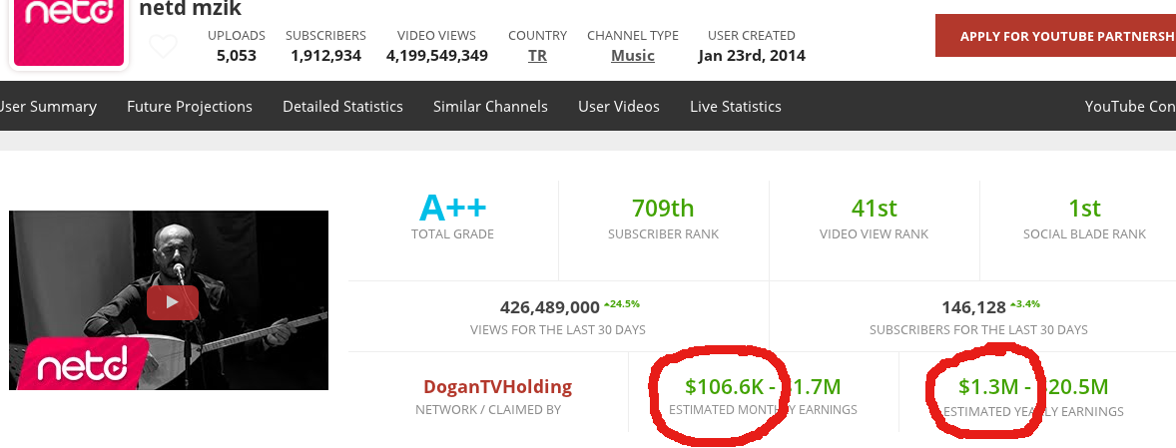Click the netd mzik channel title
1176x448 pixels.
[x=191, y=9]
